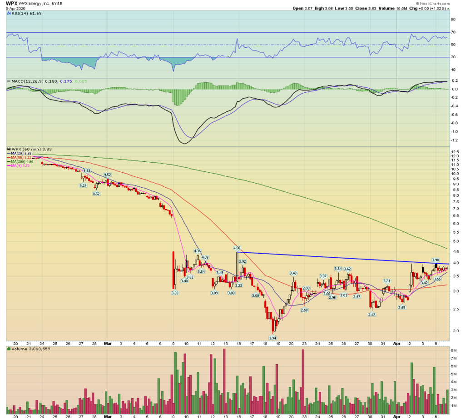Click the 3.42 price callout

coord(424,283)
